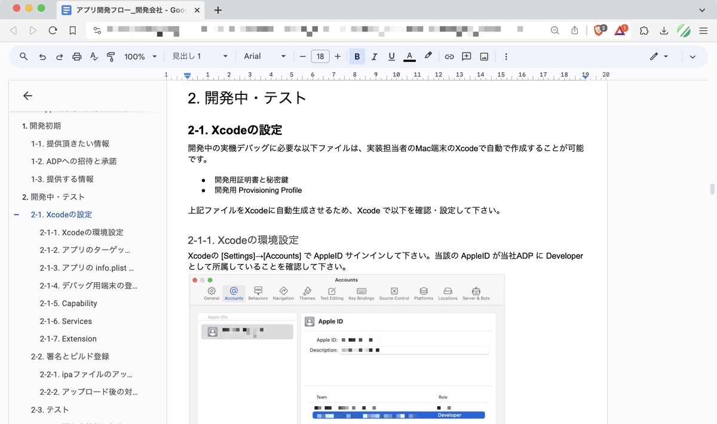Open the 見出し 1 paragraph style dropdown
This screenshot has width=717, height=424.
pos(200,57)
